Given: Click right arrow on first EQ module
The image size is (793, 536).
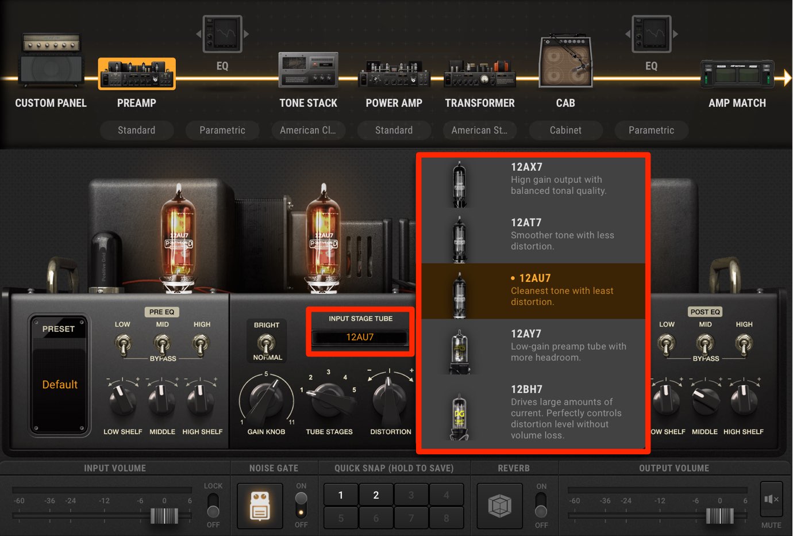Looking at the screenshot, I should tap(247, 35).
